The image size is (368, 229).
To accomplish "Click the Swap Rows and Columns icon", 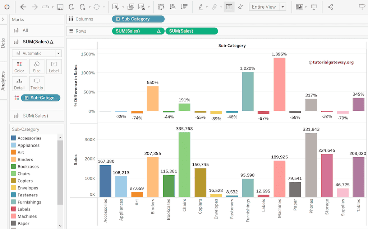I will click(x=161, y=7).
